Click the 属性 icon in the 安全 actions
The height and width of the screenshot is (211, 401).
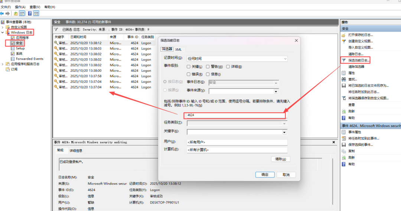tap(344, 73)
